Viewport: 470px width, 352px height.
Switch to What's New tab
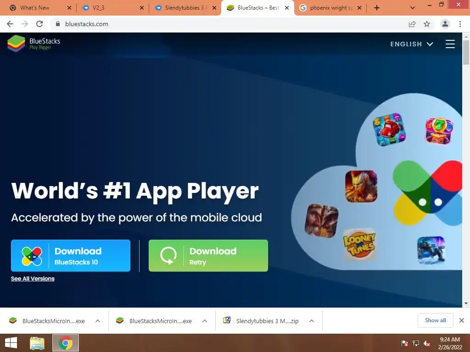[39, 8]
